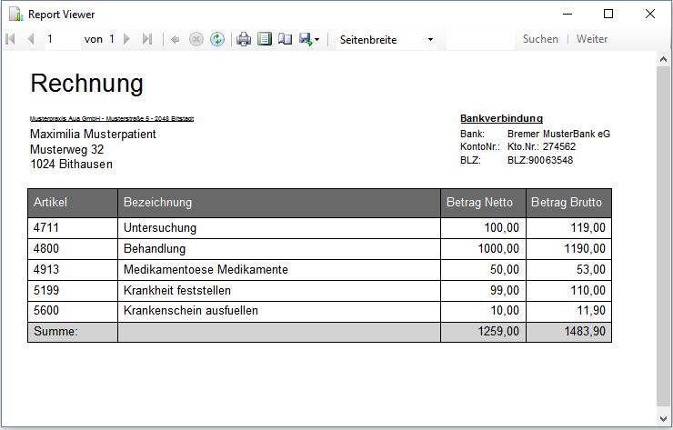673x430 pixels.
Task: Refresh the report with green icon
Action: [x=216, y=39]
